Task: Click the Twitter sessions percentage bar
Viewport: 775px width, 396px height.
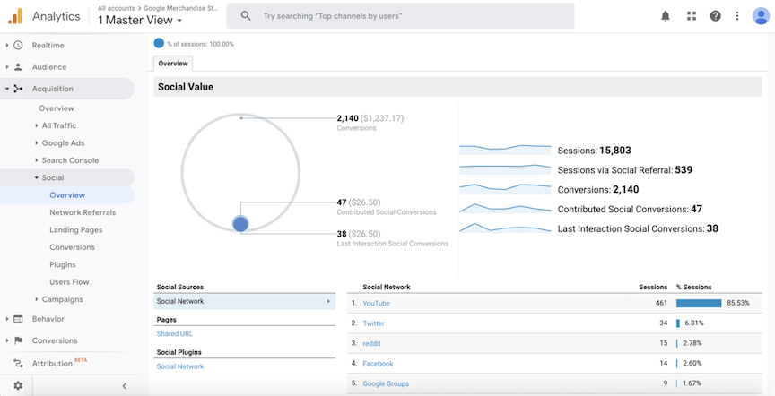Action: pyautogui.click(x=678, y=323)
